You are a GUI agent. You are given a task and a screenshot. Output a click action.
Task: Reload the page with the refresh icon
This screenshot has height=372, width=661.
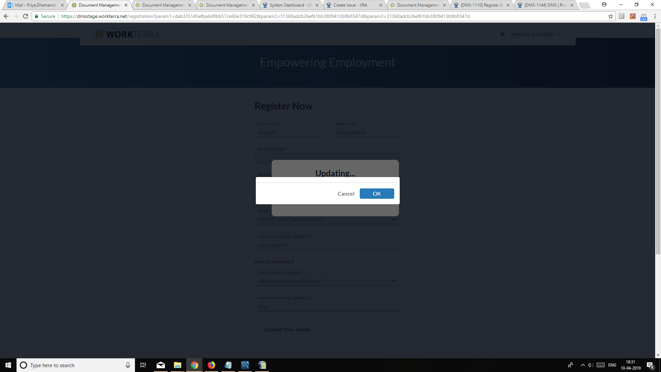coord(25,16)
